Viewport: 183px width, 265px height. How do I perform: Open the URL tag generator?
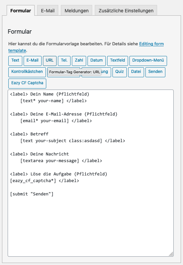tap(50, 61)
